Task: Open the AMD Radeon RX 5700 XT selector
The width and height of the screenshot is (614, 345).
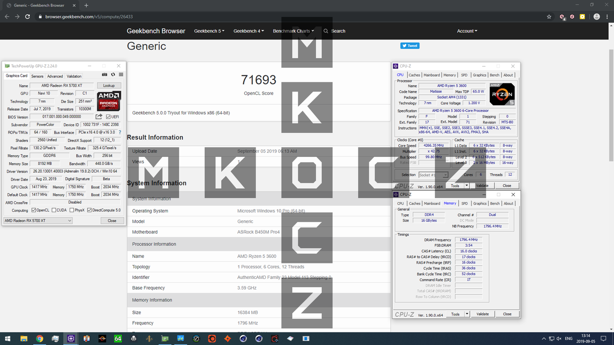Action: click(x=38, y=220)
